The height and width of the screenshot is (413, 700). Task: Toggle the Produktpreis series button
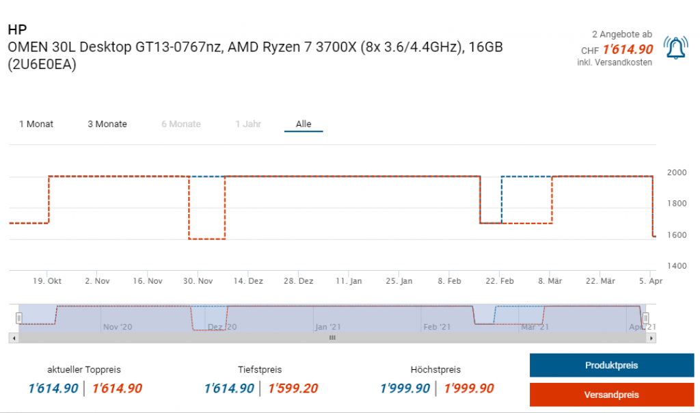[611, 365]
